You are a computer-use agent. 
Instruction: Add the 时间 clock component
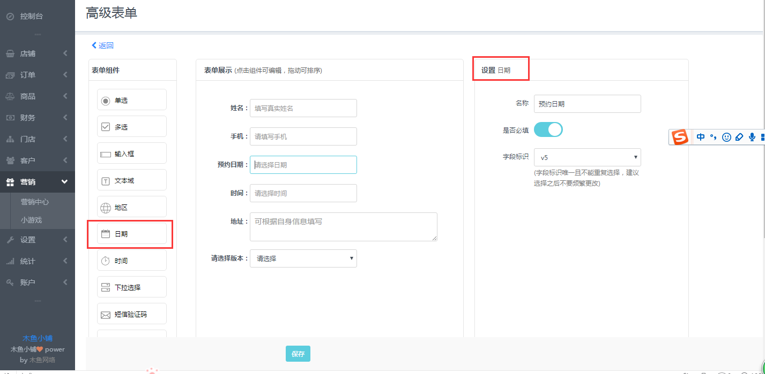[131, 261]
